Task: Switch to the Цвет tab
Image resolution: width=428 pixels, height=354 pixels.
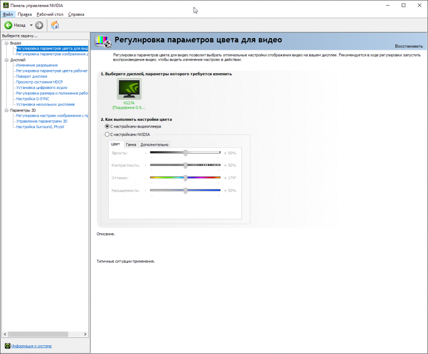Action: 116,144
